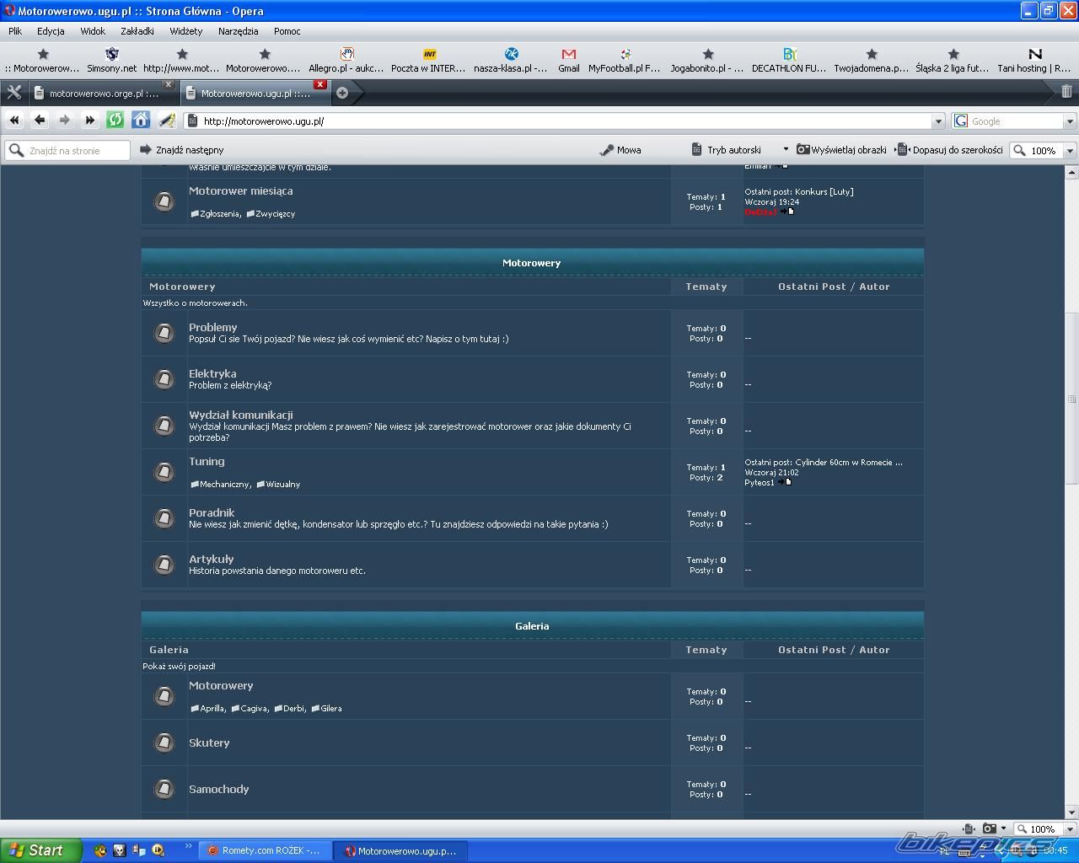Expand the top zoom 100% dropdown

(x=1070, y=151)
